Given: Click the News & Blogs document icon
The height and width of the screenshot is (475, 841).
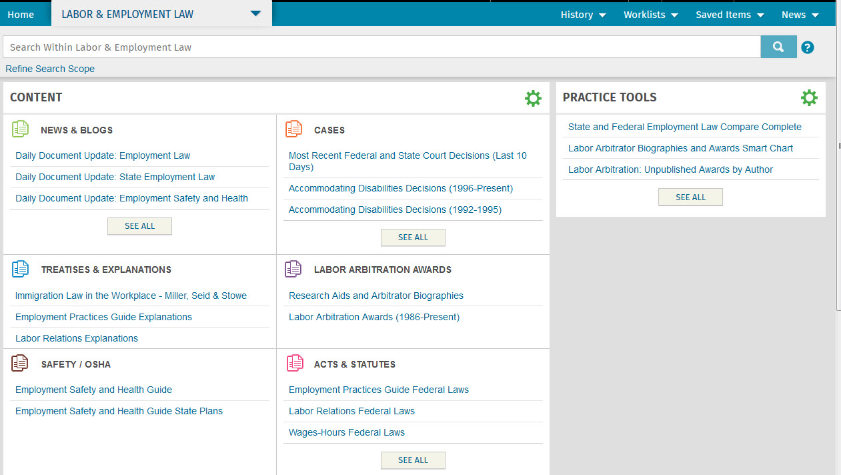Looking at the screenshot, I should 21,129.
